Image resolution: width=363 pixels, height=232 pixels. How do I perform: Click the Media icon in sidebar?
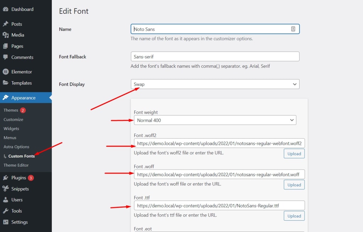coord(6,35)
